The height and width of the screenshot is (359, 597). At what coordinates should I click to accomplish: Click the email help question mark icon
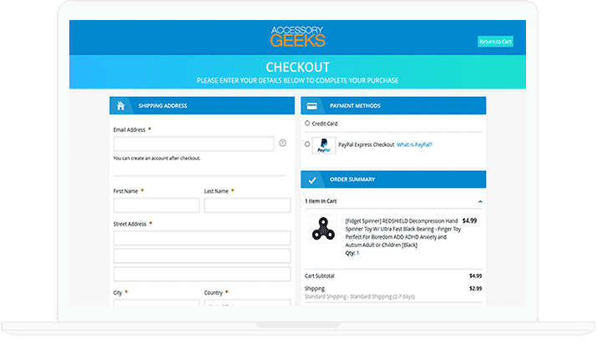coord(282,143)
